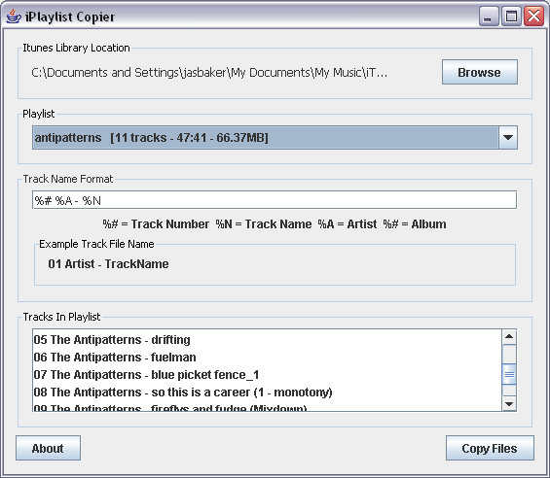This screenshot has height=478, width=550.
Task: Click the iTunes library path text
Action: tap(209, 73)
